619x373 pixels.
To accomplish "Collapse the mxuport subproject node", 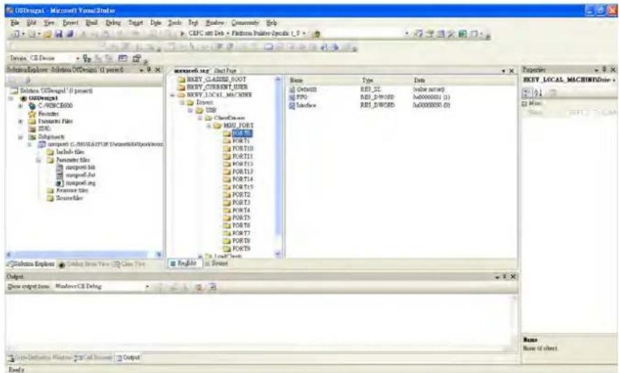I will tap(30, 145).
